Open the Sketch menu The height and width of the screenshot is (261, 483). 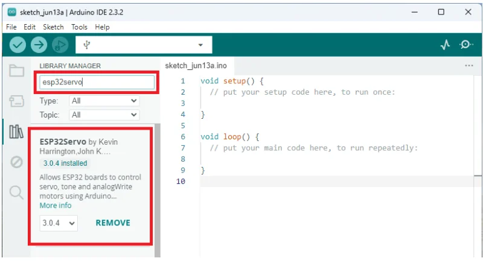point(53,27)
